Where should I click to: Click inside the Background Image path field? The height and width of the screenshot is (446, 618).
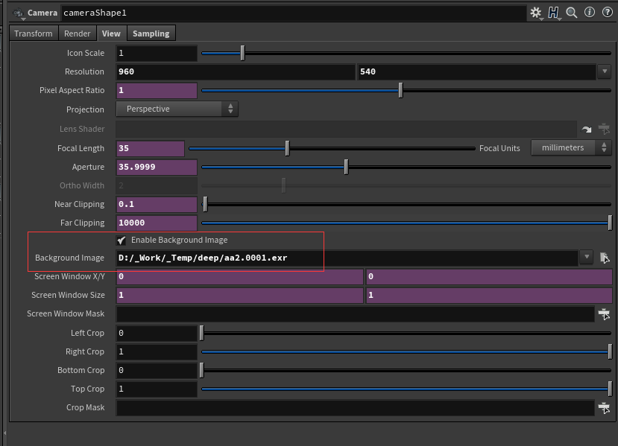(298, 257)
